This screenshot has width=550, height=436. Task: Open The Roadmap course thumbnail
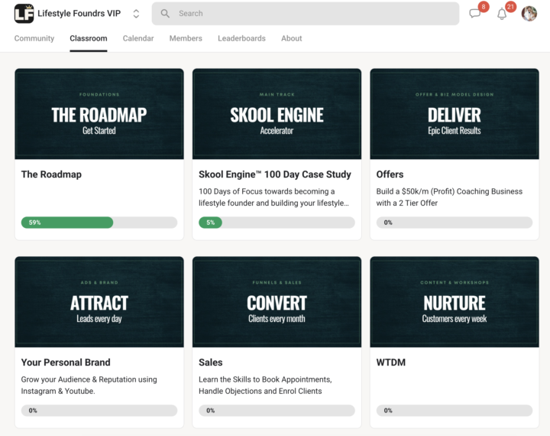tap(99, 114)
